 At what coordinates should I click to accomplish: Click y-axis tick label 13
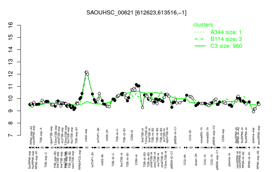click(11, 62)
